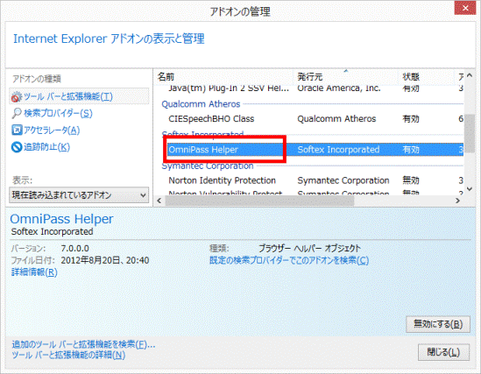This screenshot has height=374, width=481.
Task: Click the tracking protection blocked icon
Action: pyautogui.click(x=17, y=147)
